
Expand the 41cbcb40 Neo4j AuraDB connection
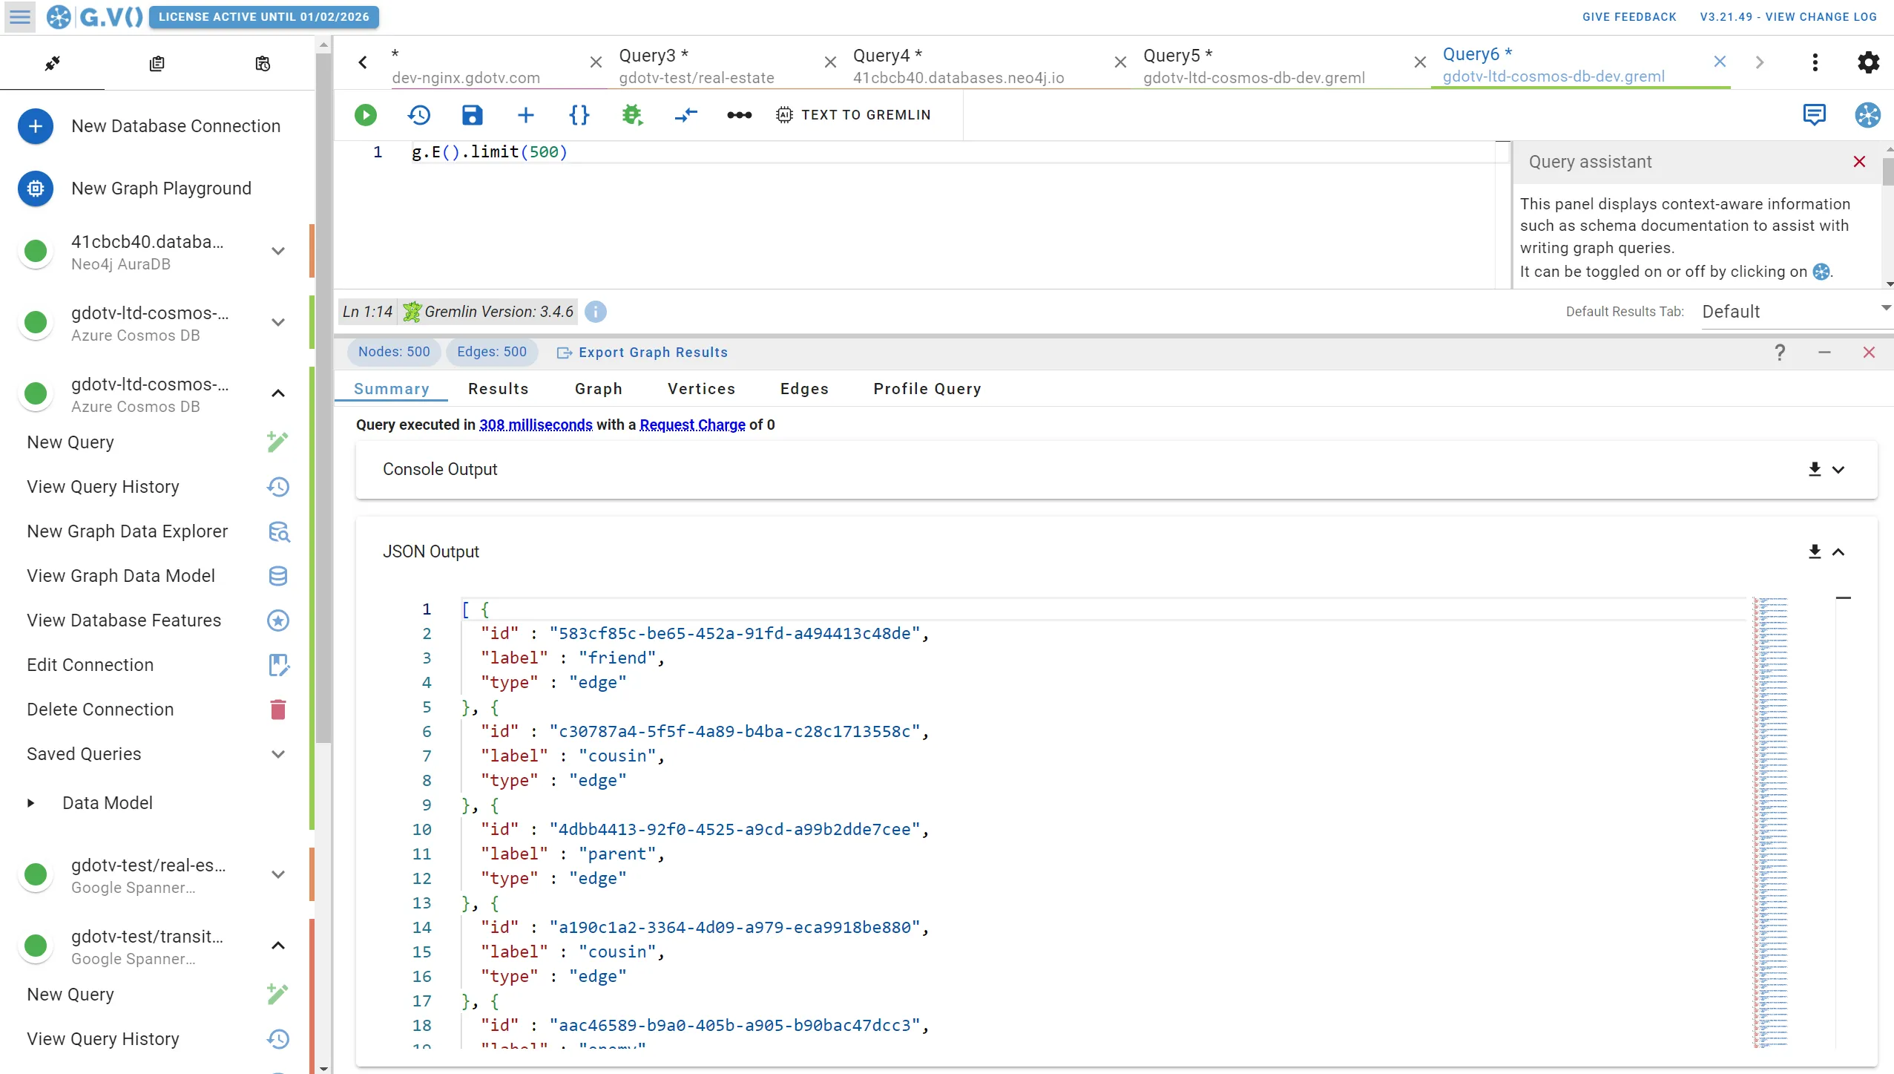click(278, 252)
